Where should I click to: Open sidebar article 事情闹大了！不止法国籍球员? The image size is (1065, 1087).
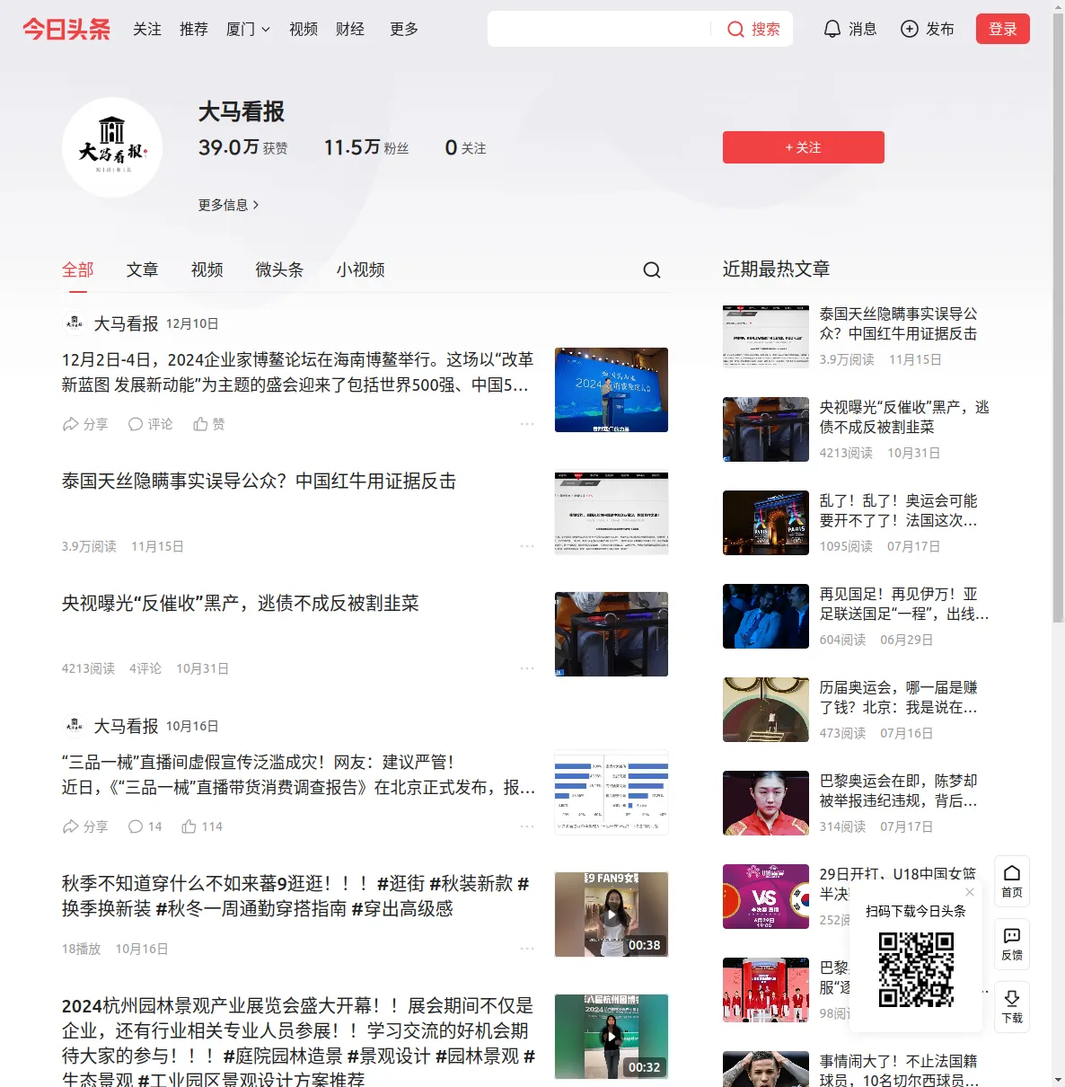899,1071
